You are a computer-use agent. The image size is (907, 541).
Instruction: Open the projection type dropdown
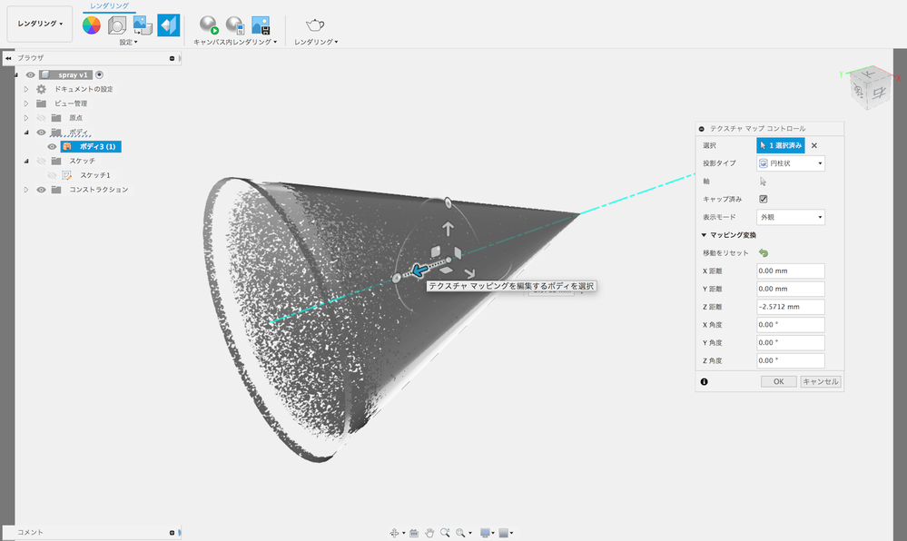click(791, 163)
